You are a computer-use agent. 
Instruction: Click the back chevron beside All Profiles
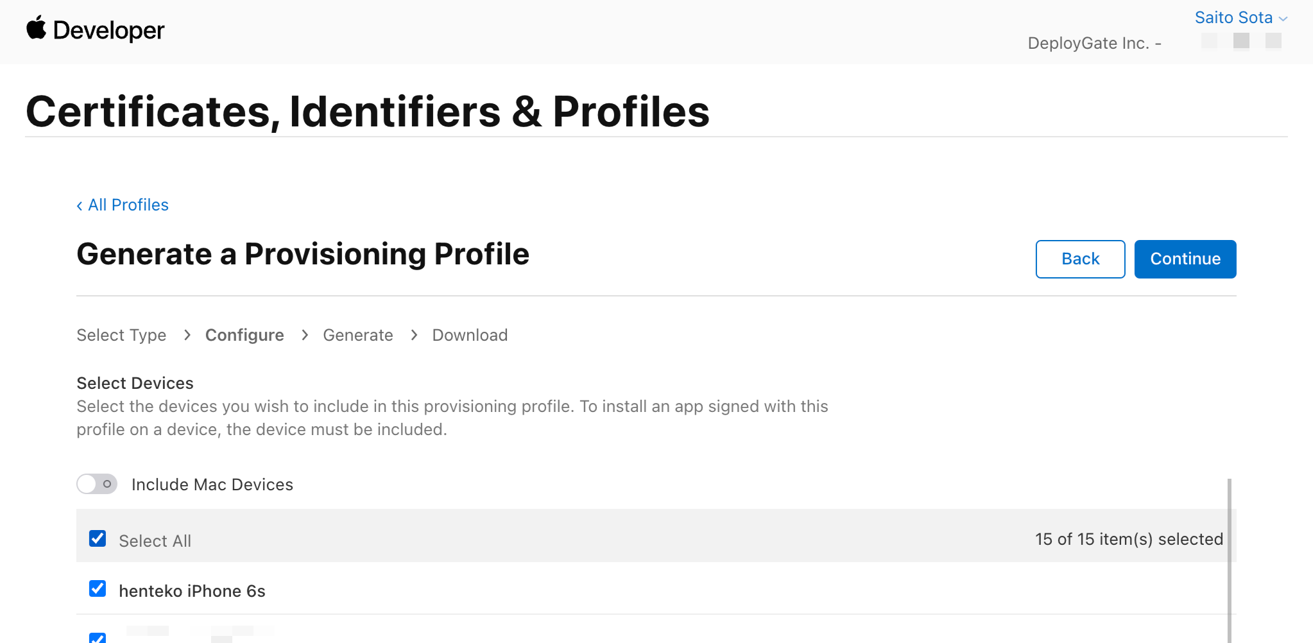[79, 205]
